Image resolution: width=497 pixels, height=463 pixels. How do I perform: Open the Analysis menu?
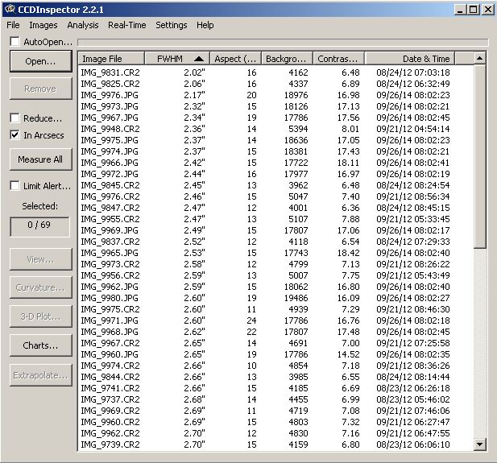pos(82,25)
